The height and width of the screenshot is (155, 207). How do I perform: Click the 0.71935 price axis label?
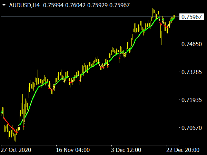point(191,100)
